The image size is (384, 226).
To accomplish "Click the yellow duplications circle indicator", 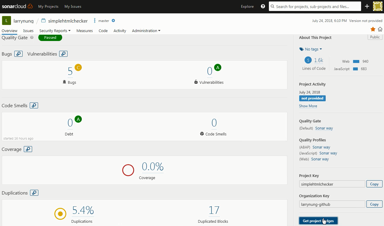I will click(x=60, y=214).
